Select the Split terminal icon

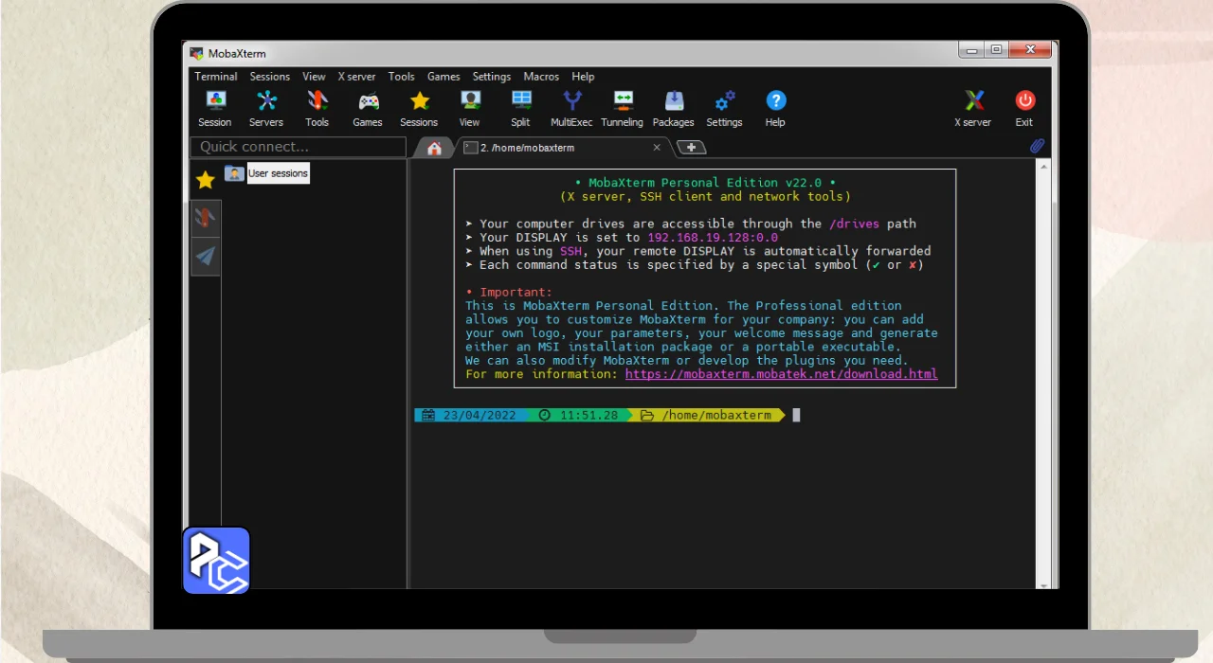tap(520, 108)
